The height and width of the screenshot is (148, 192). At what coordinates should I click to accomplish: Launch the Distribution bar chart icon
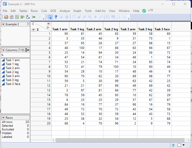[x=22, y=17]
